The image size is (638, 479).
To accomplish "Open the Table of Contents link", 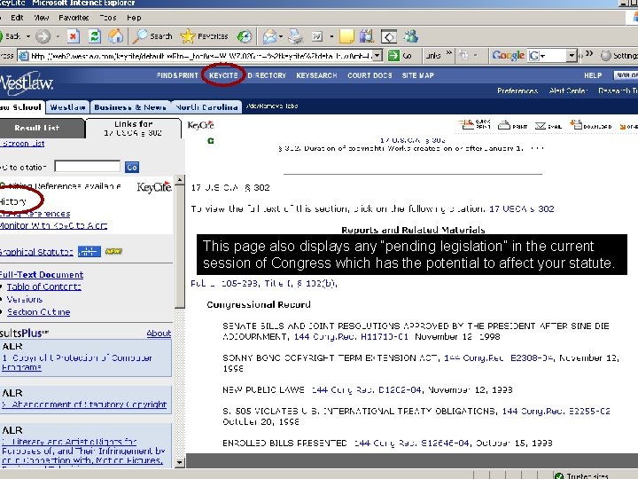I will pyautogui.click(x=44, y=287).
